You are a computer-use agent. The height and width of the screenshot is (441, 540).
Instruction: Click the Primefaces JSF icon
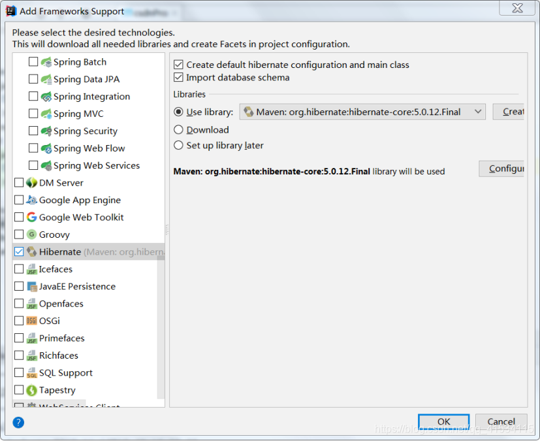[x=32, y=338]
